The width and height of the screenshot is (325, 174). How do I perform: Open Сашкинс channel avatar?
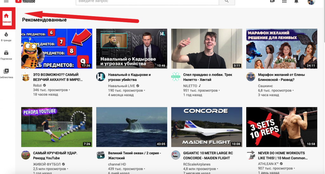click(251, 77)
